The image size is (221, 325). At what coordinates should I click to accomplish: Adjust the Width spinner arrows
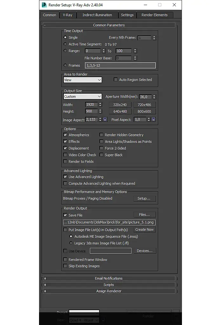coord(100,105)
